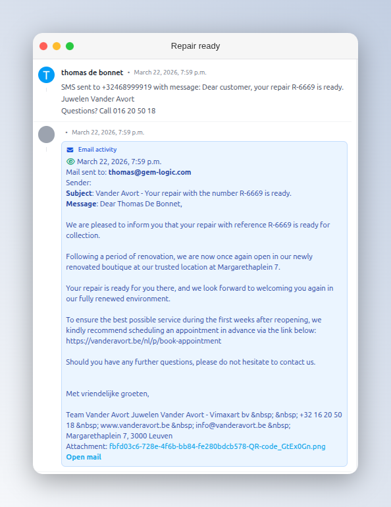Click the Sender: line in email activity
Image resolution: width=391 pixels, height=507 pixels.
(79, 183)
